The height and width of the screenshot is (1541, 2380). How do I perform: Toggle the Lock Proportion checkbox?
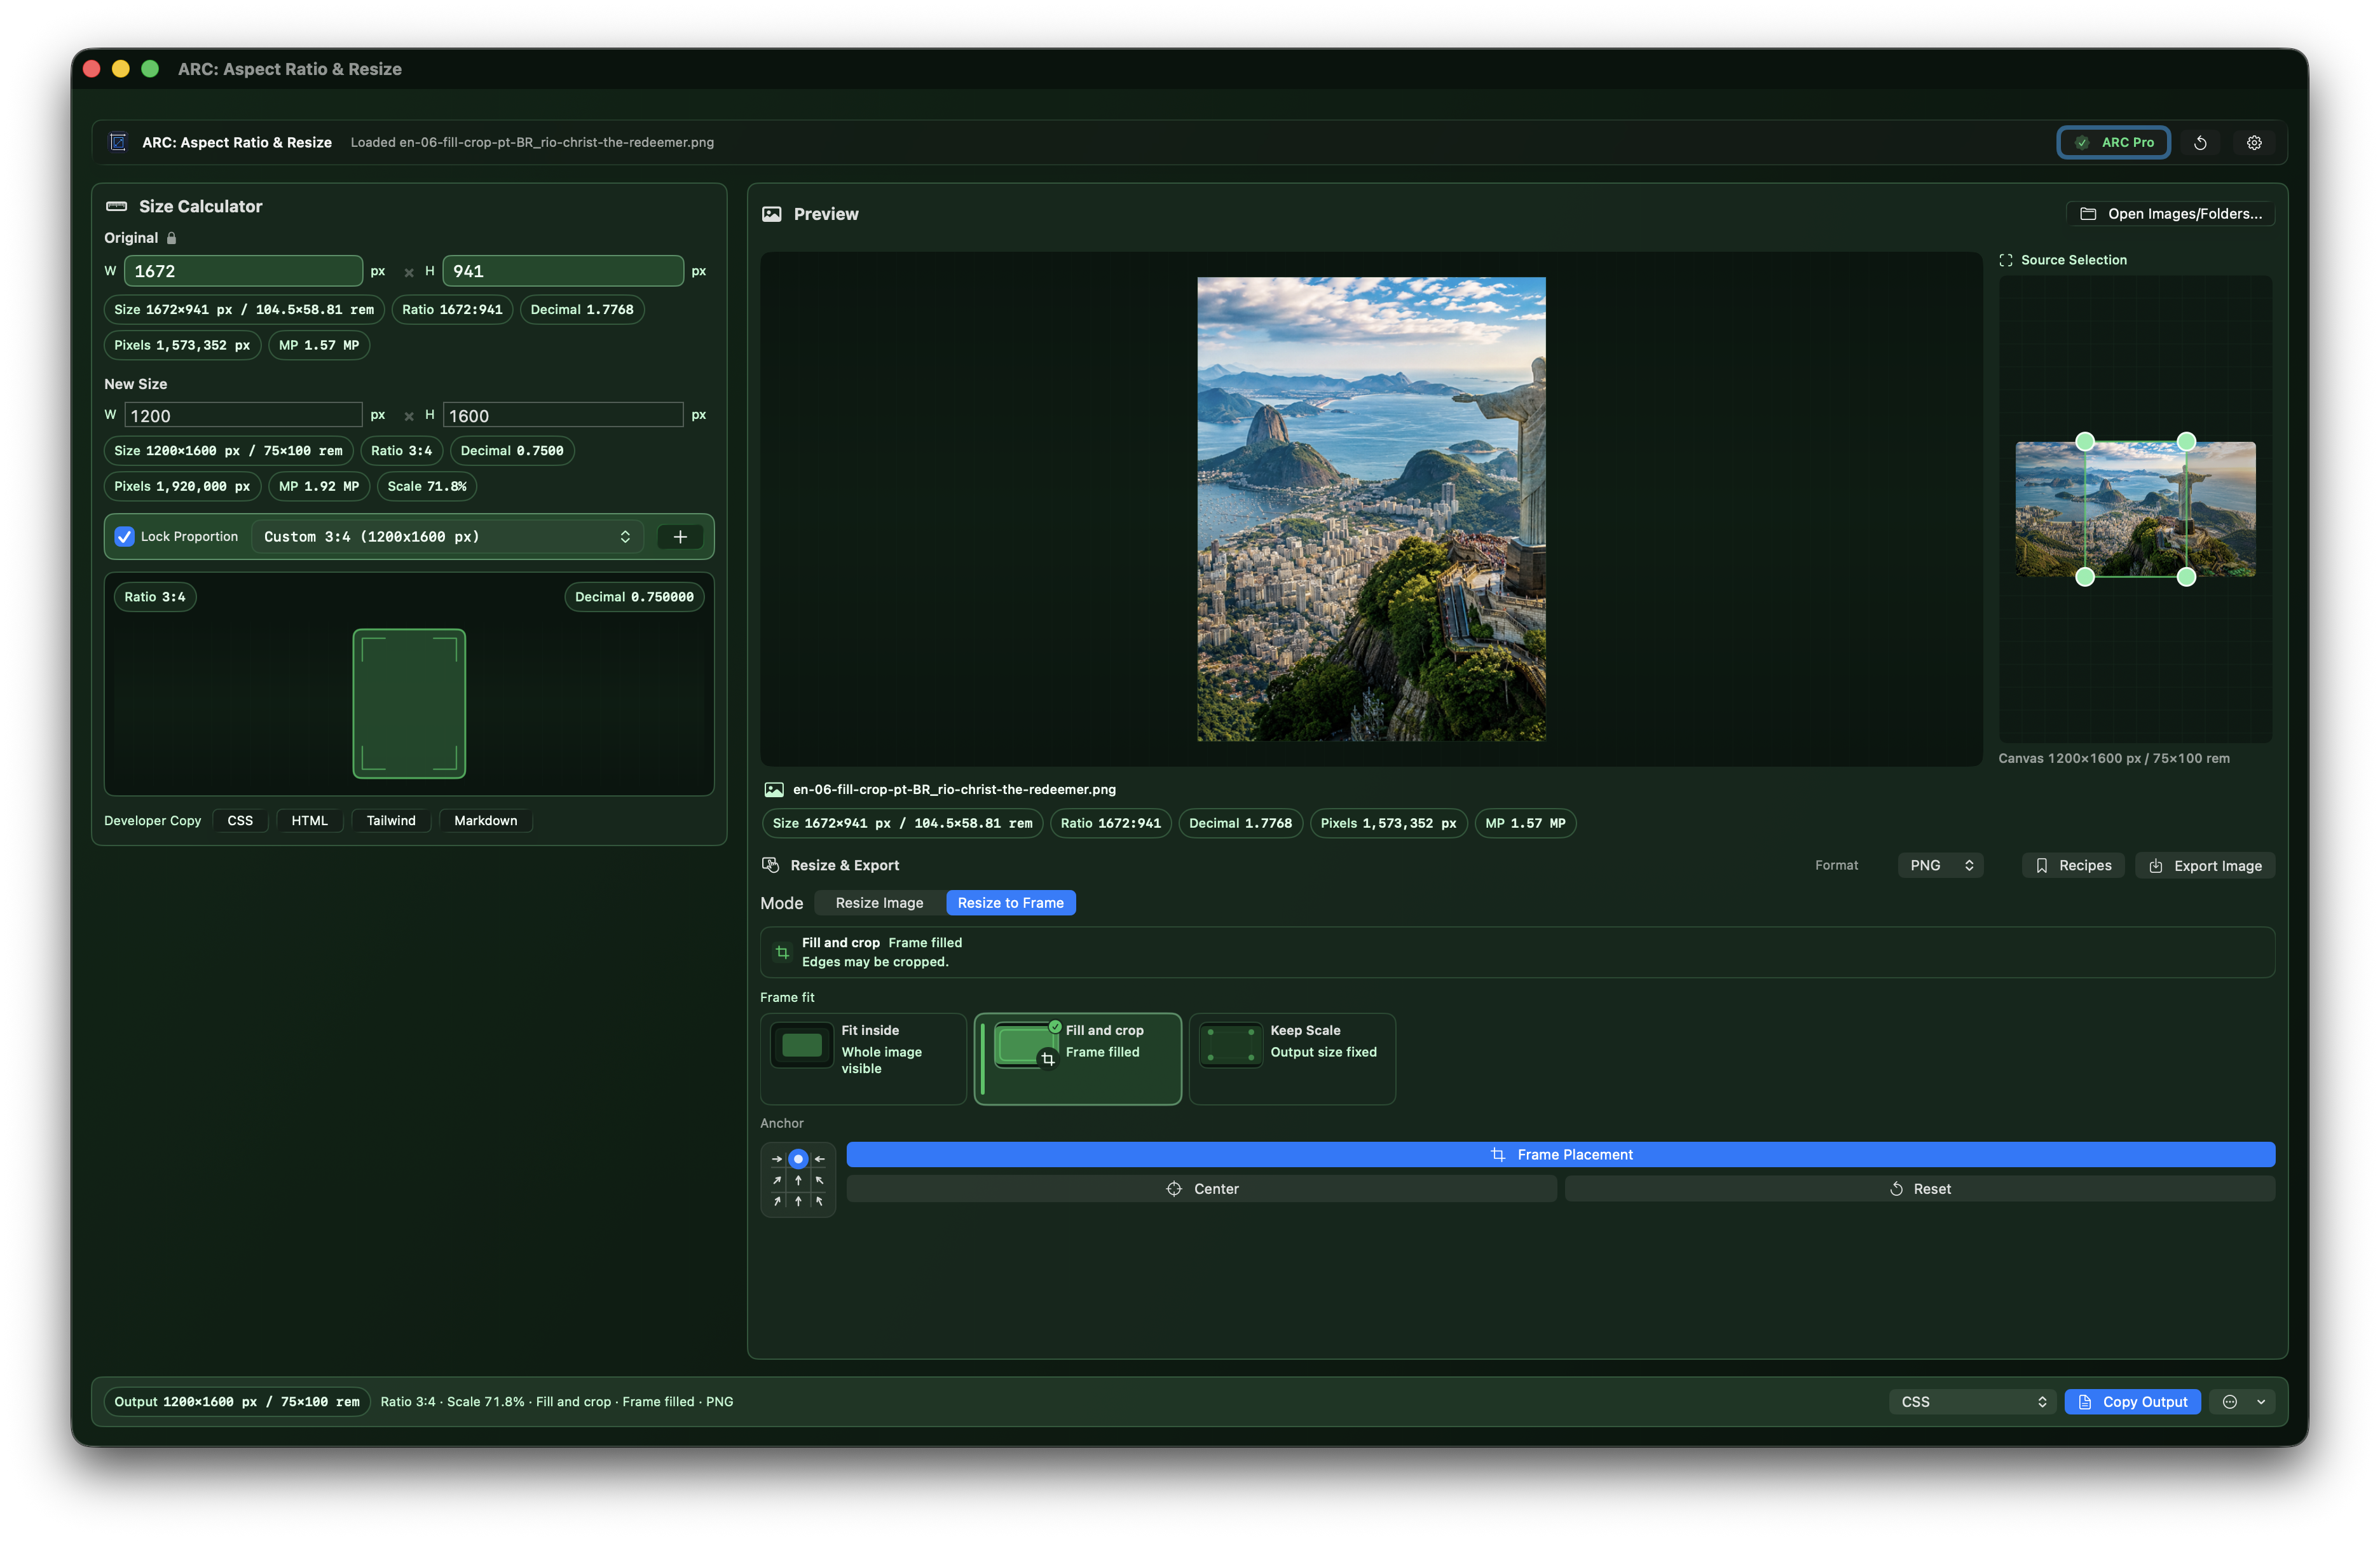[125, 537]
